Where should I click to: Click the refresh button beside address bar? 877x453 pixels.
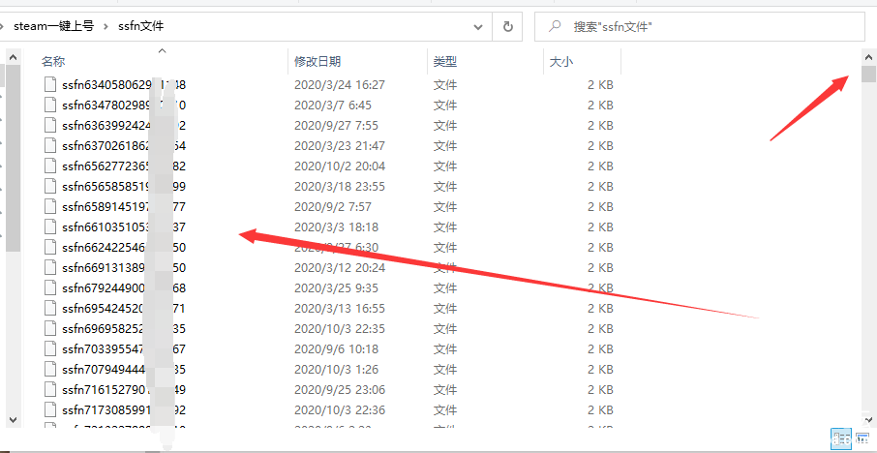point(507,27)
